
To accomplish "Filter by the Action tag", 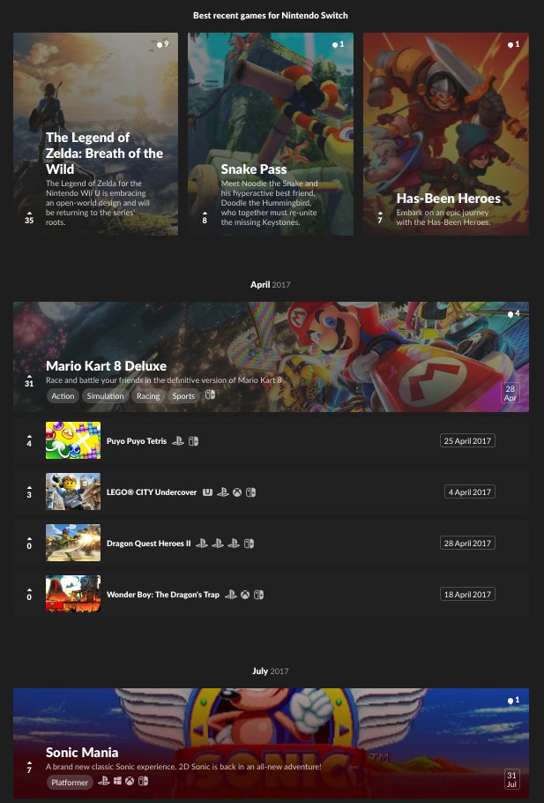I will click(x=63, y=396).
